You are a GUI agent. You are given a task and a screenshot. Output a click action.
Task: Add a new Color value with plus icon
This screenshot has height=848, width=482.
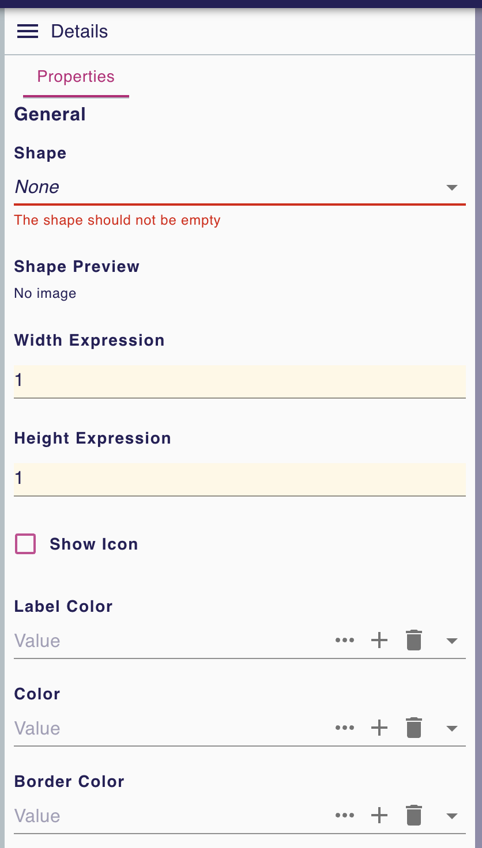point(379,728)
